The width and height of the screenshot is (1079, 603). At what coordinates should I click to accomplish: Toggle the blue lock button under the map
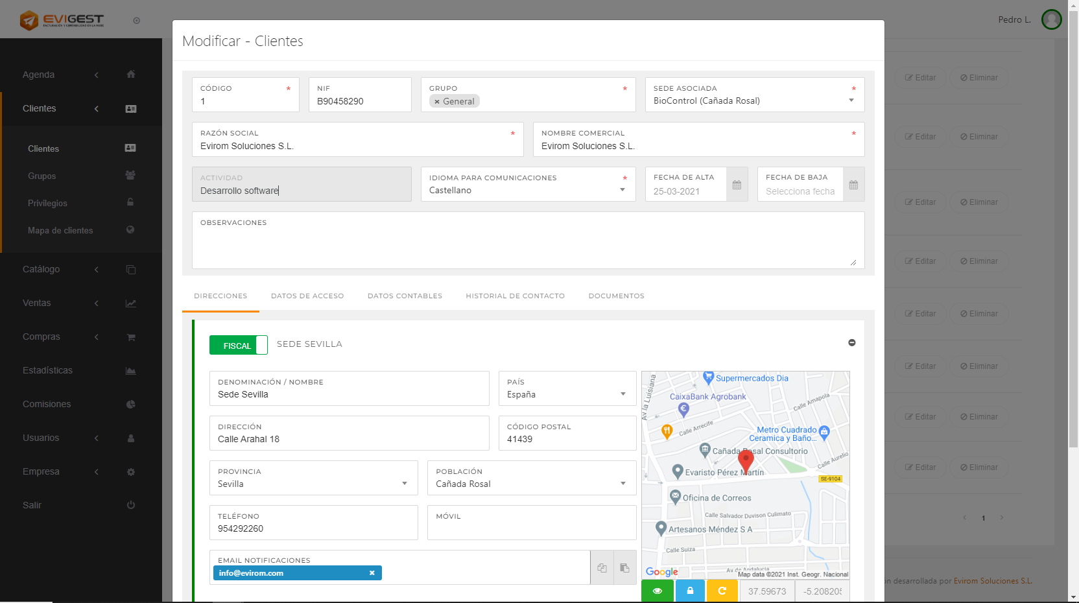689,591
